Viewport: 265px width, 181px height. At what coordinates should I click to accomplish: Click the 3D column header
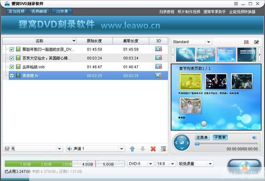pos(159,41)
